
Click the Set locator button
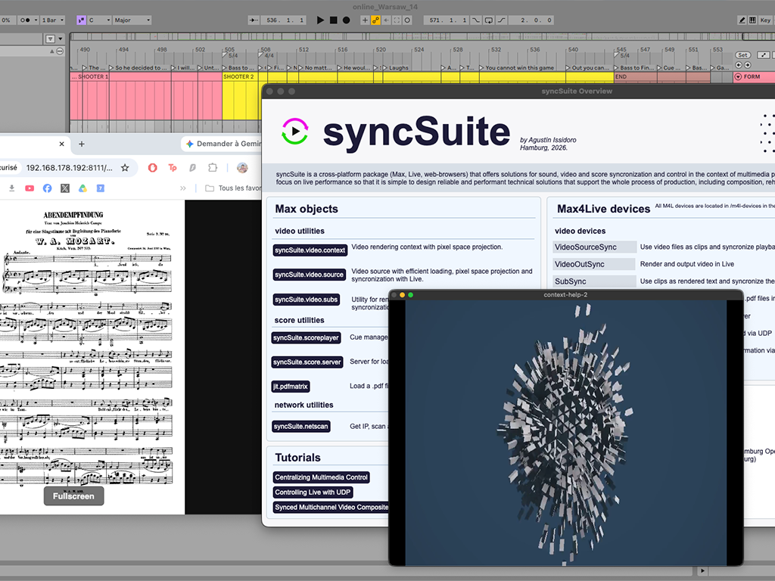point(743,54)
